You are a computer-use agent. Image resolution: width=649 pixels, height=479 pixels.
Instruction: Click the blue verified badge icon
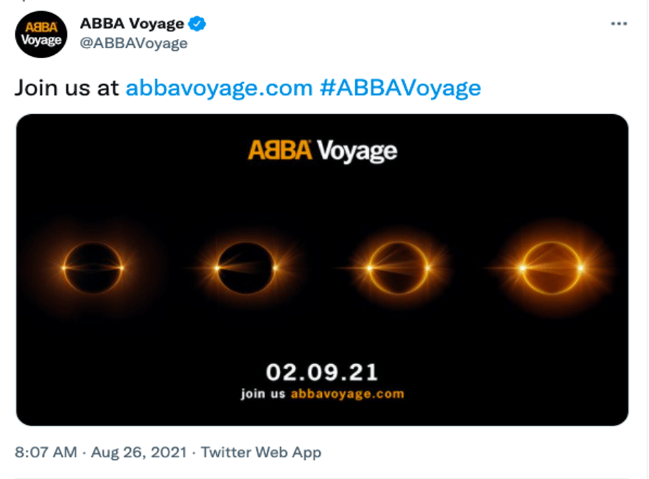click(x=197, y=24)
